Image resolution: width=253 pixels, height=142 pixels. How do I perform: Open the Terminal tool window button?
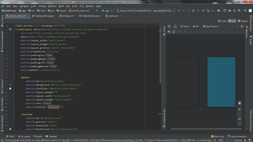pos(51,136)
